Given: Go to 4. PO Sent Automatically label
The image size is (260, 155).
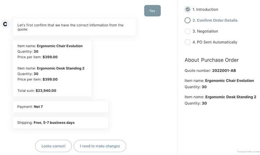Looking at the screenshot, I should [215, 42].
